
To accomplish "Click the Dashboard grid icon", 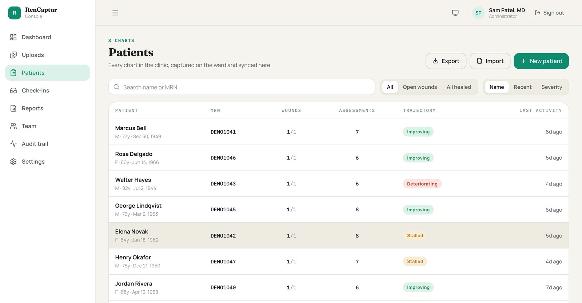I will 13,37.
